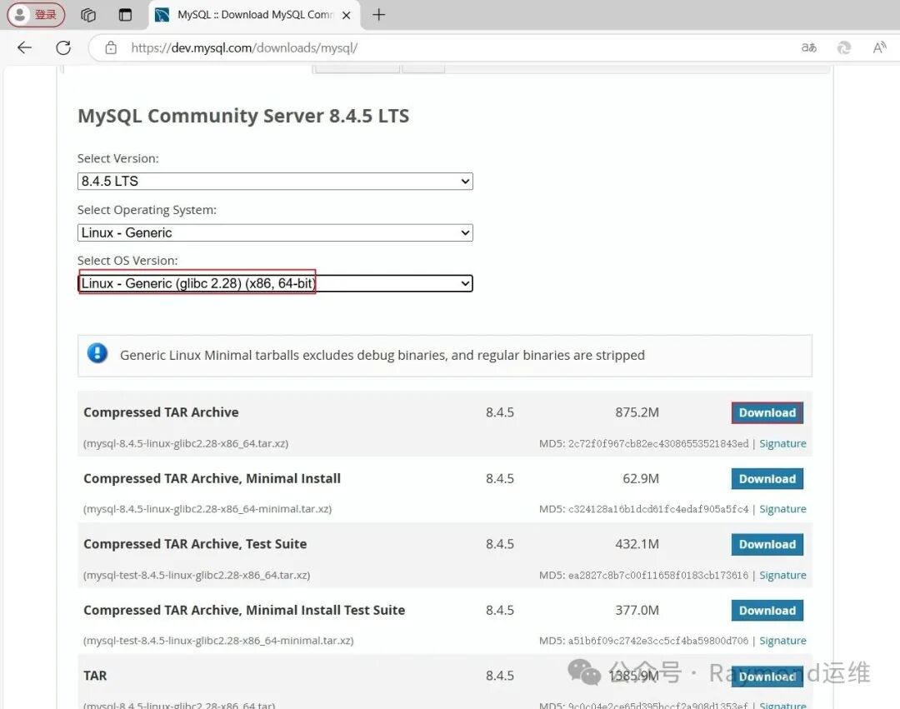Click the Compressed TAR Archive title
This screenshot has width=900, height=709.
[x=161, y=412]
